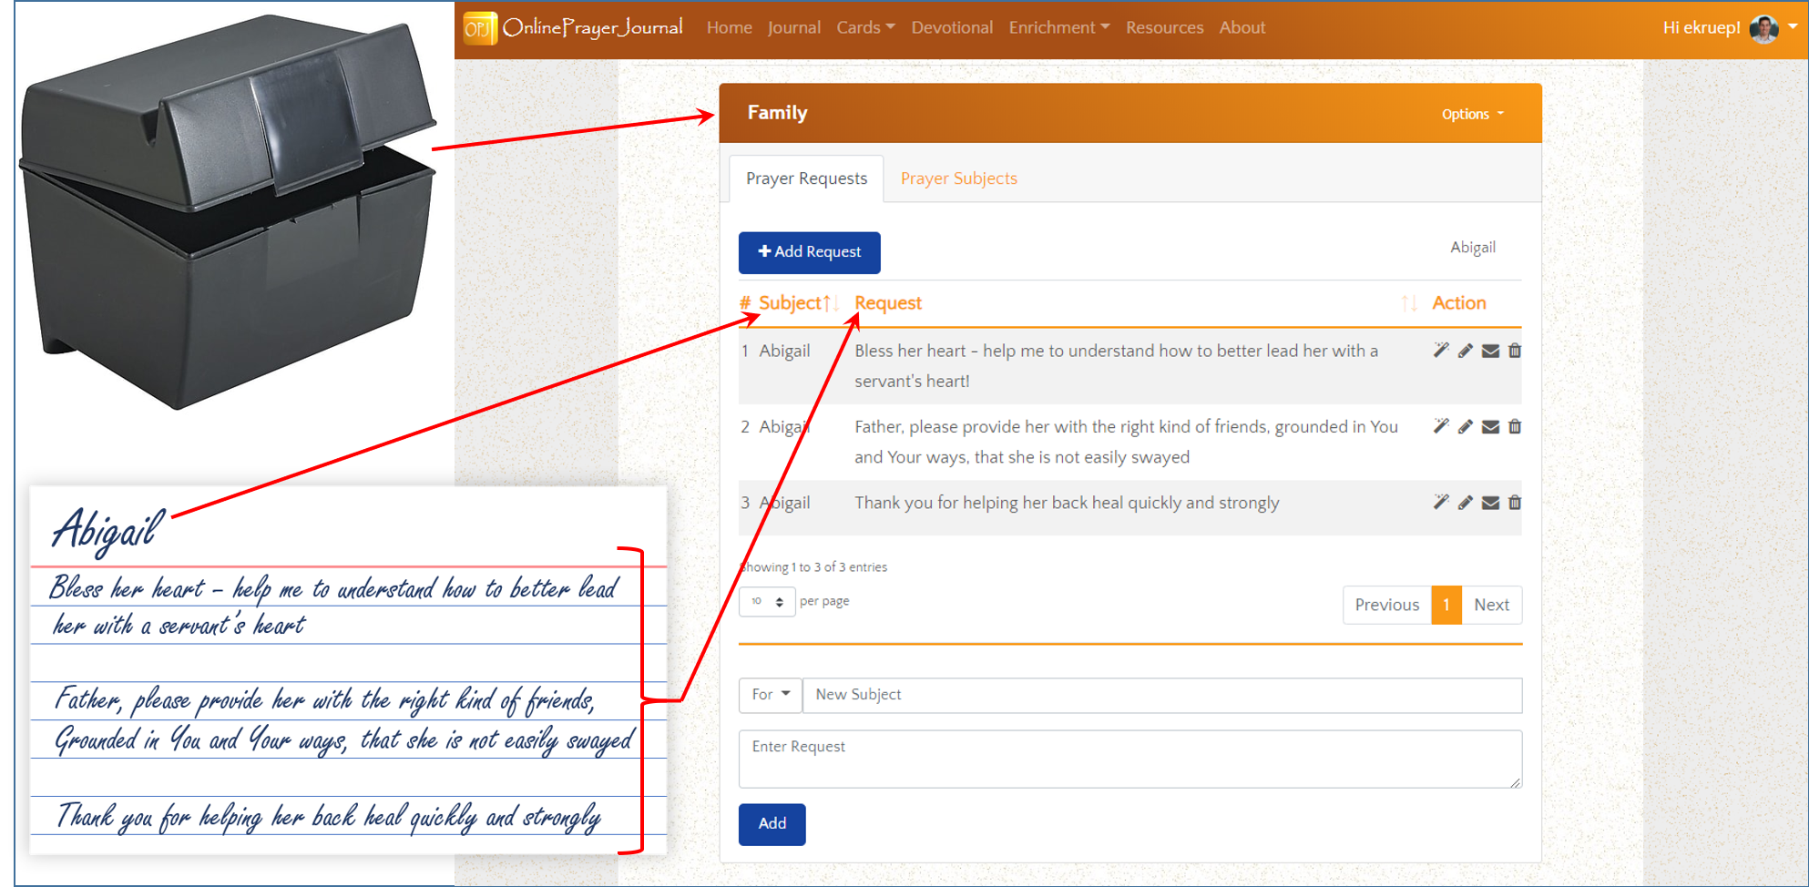
Task: Expand the Enrichment dropdown menu
Action: click(x=1058, y=27)
